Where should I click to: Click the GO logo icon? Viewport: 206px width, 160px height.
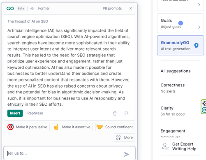[x=10, y=9]
